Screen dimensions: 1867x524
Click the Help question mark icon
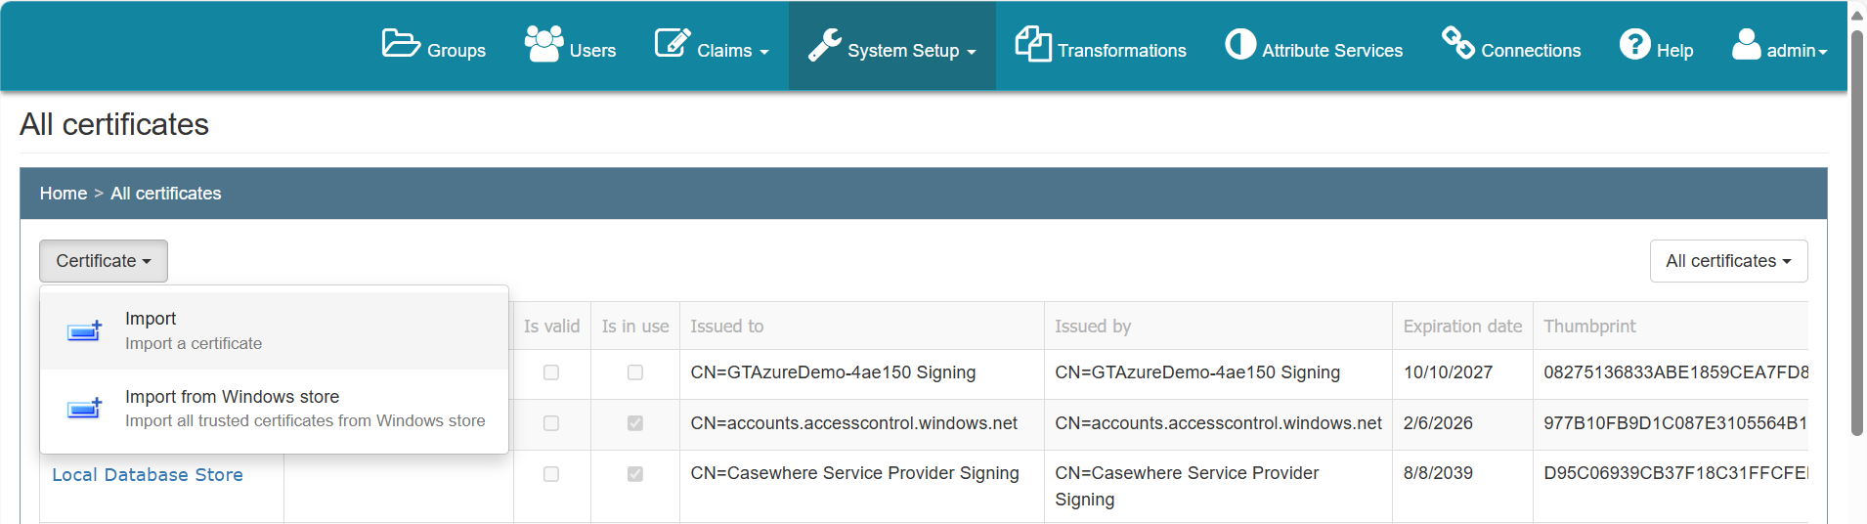(1634, 44)
